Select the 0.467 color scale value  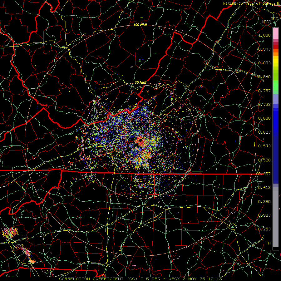[264, 174]
